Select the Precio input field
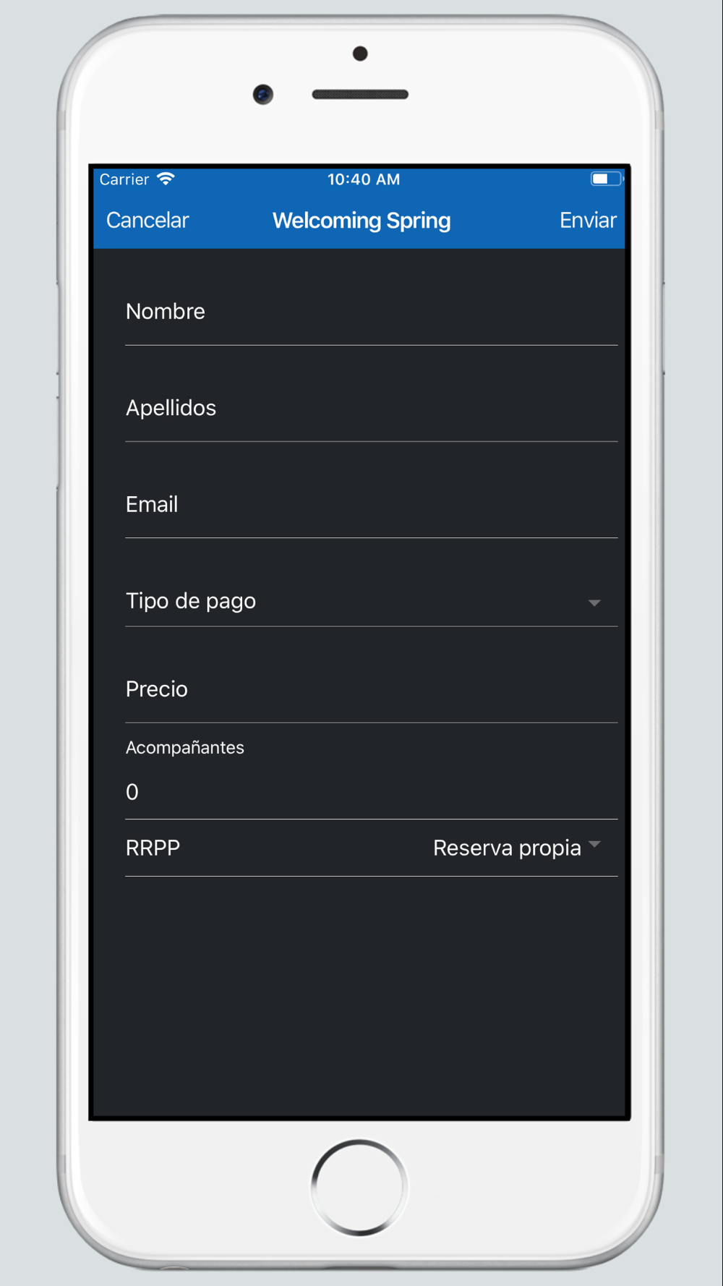The image size is (723, 1286). click(372, 689)
